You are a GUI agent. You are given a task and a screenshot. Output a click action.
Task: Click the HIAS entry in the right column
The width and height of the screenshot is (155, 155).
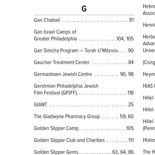point(149,86)
